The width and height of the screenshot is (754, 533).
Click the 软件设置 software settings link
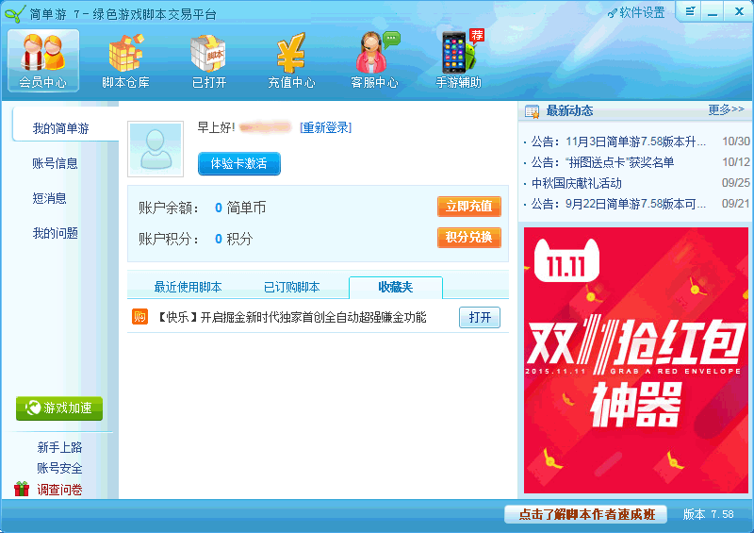(636, 12)
